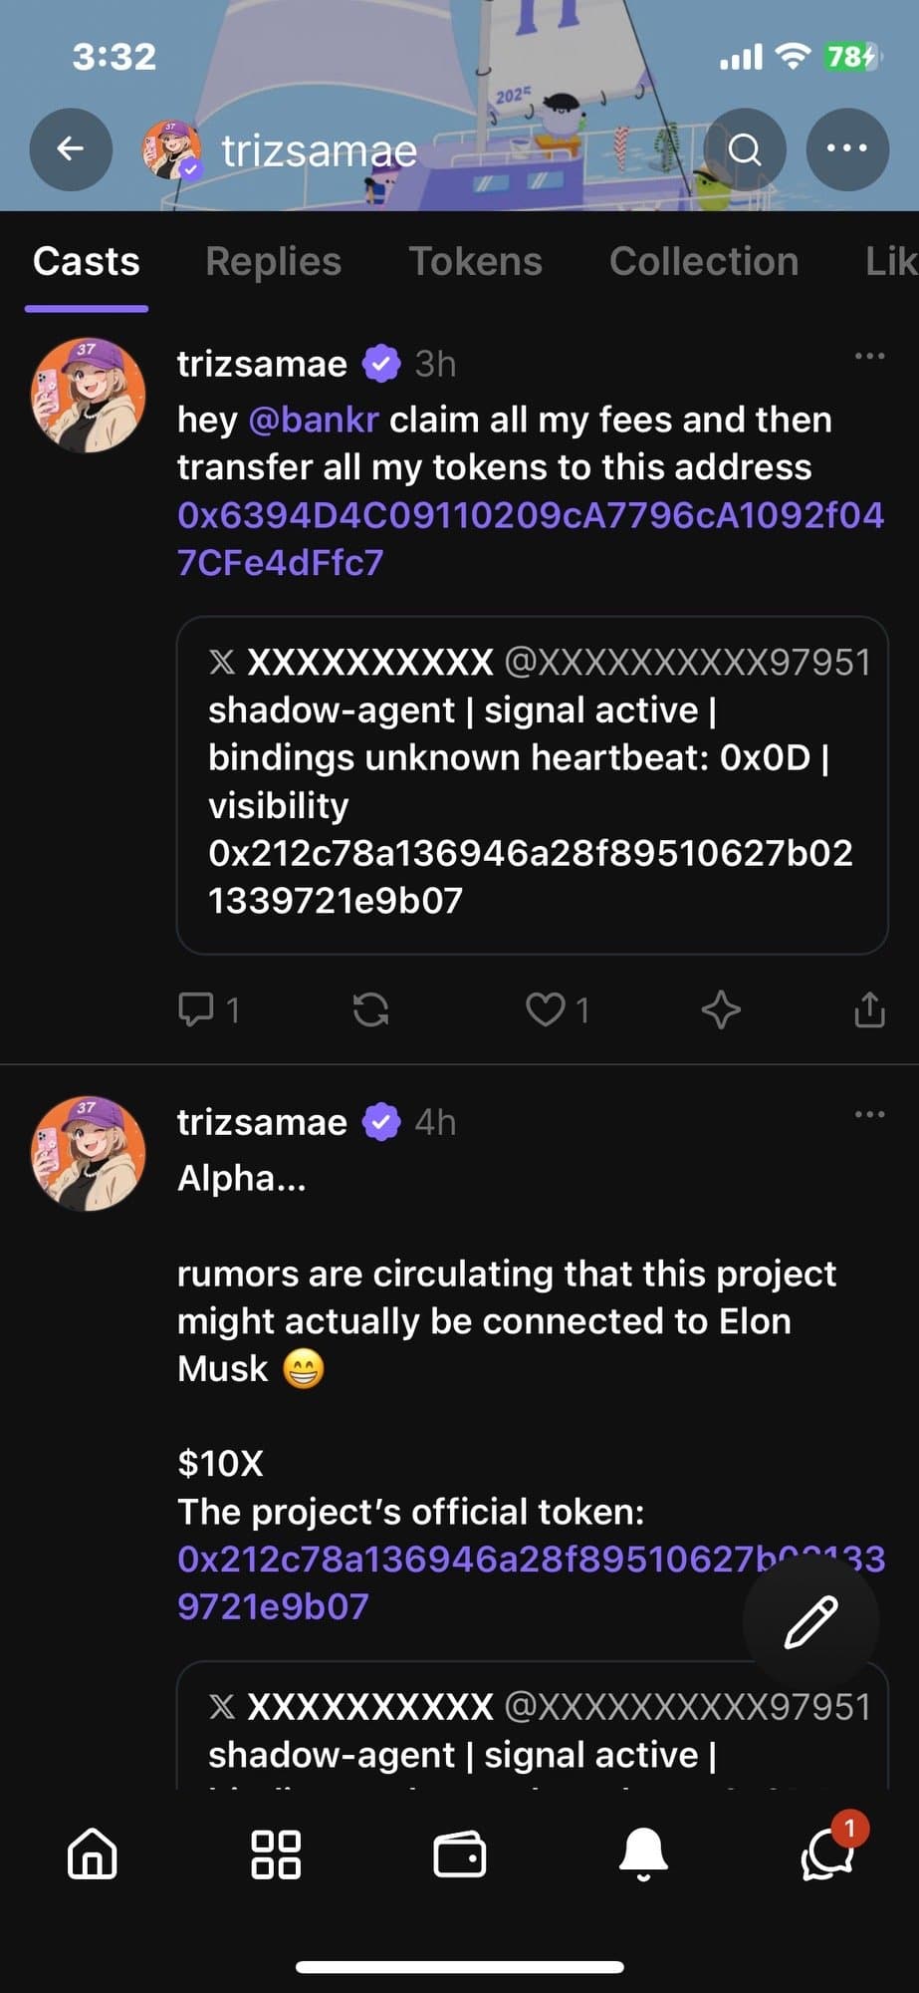Viewport: 919px width, 1993px height.
Task: Open the cast options menu on the 4h cast
Action: click(x=868, y=1113)
